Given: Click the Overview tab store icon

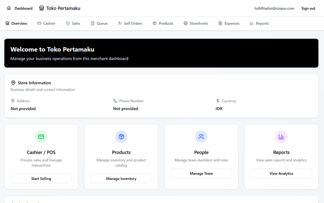Looking at the screenshot, I should [7, 23].
